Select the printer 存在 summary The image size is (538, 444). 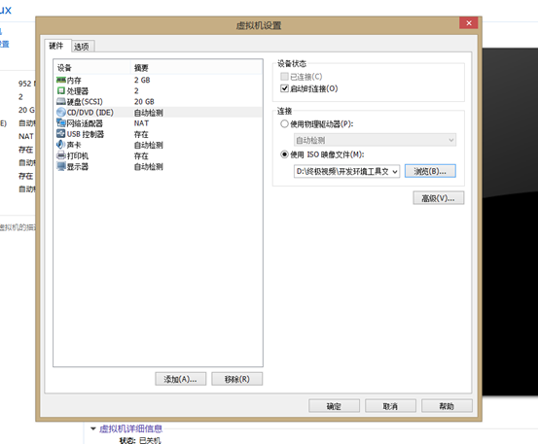pos(141,155)
